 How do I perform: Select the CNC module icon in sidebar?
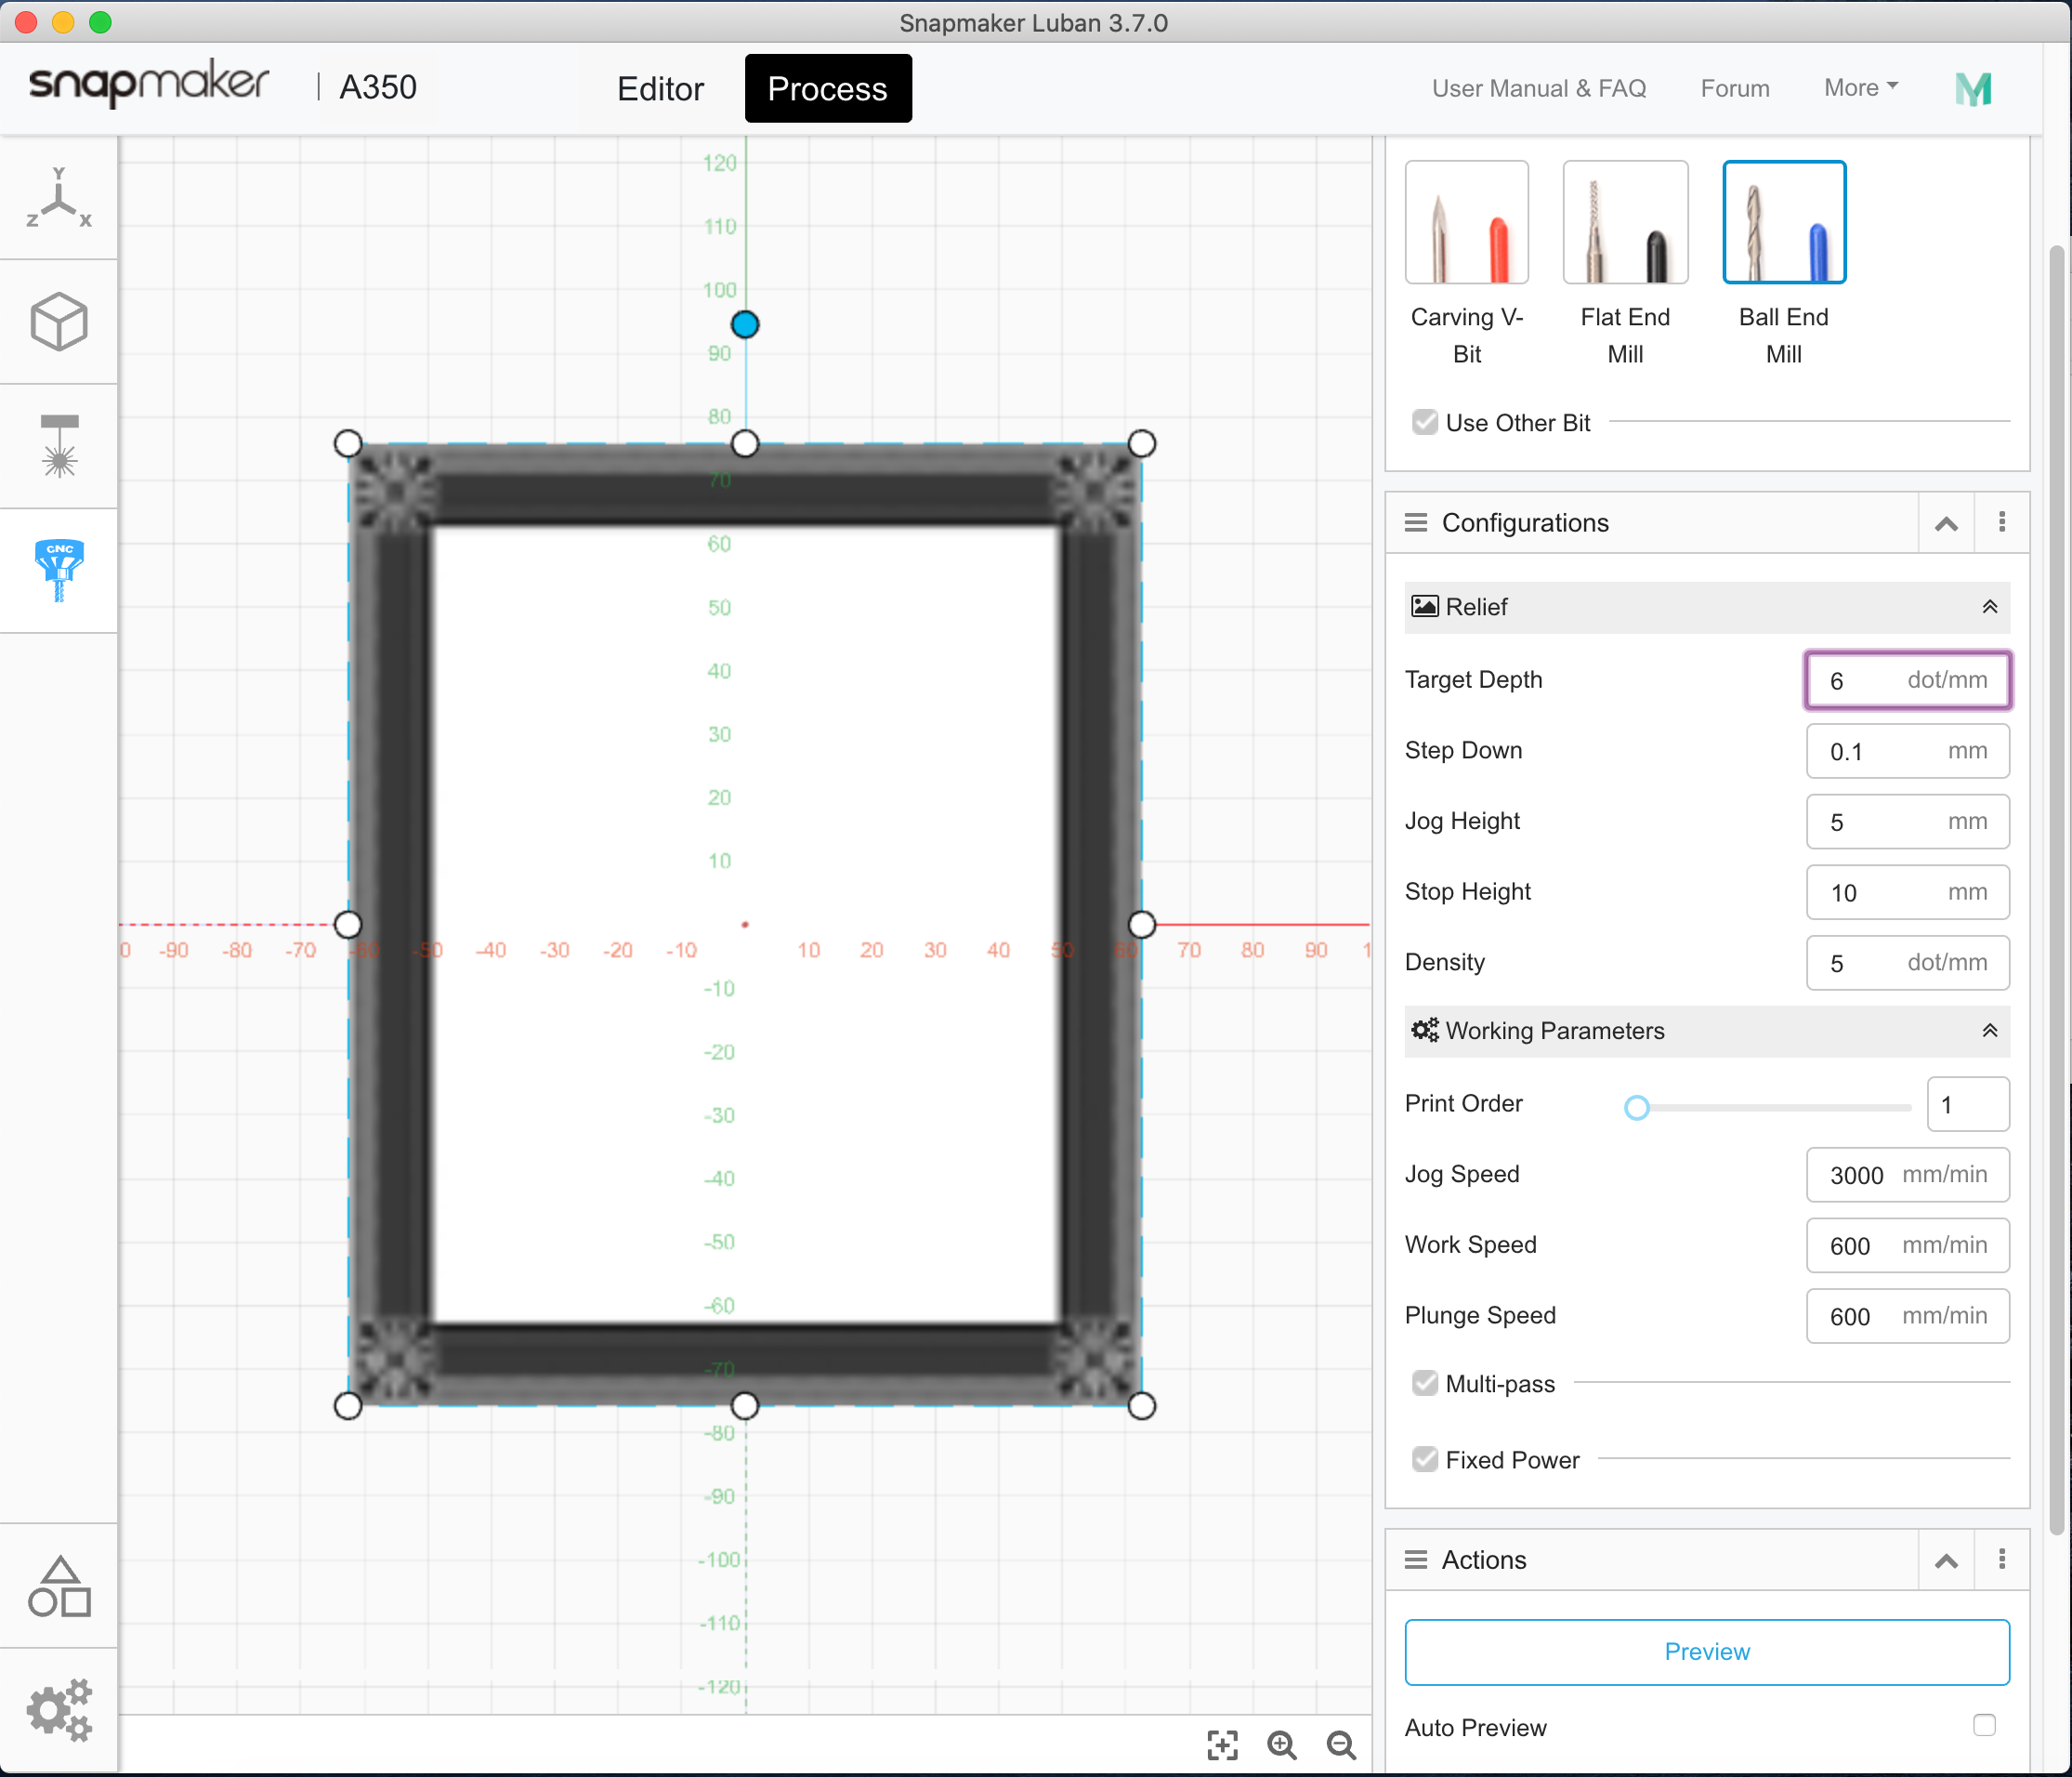click(x=58, y=570)
